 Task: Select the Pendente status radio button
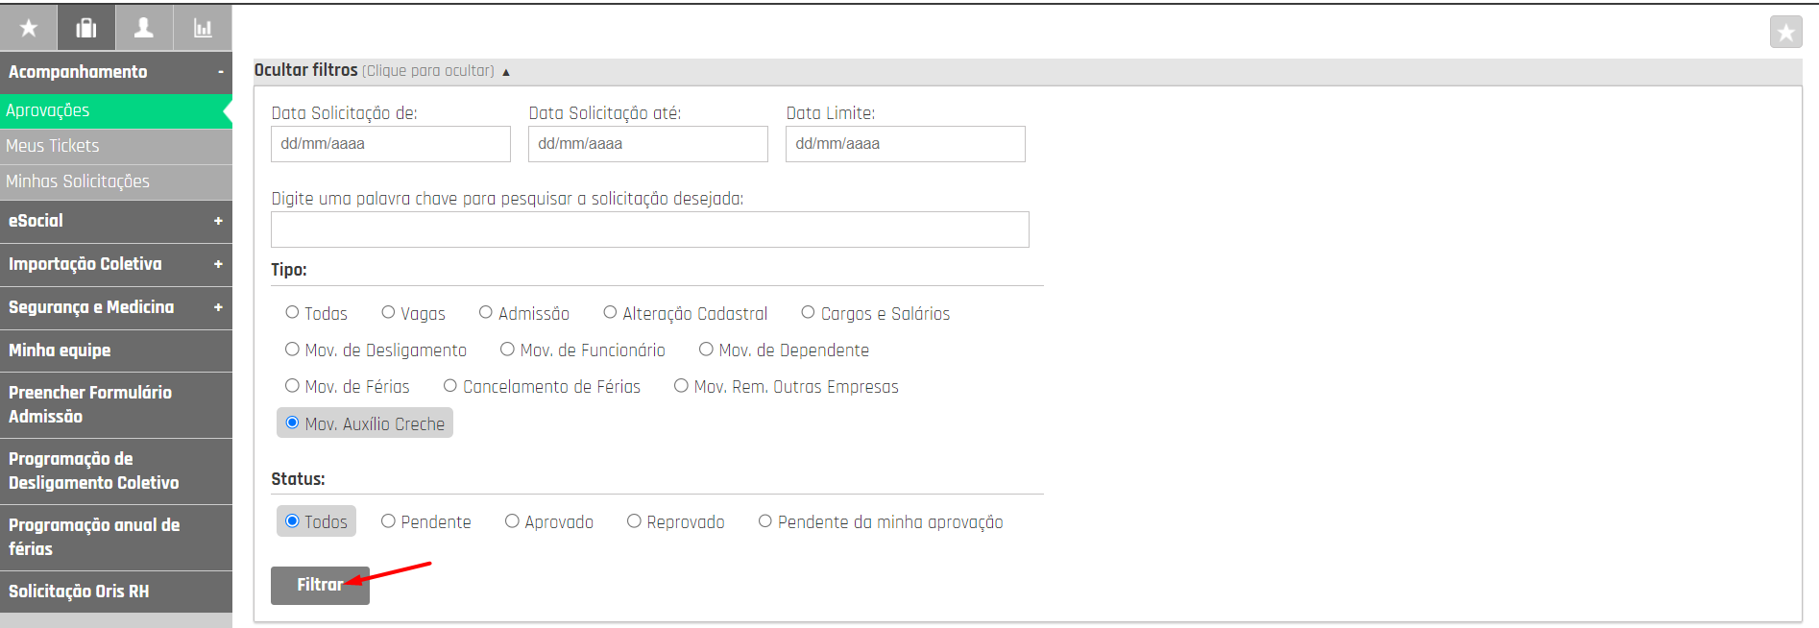click(x=388, y=520)
